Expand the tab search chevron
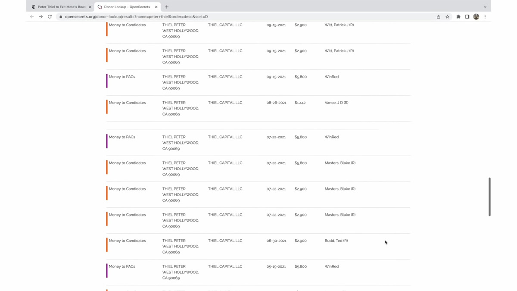This screenshot has width=517, height=291. [485, 7]
